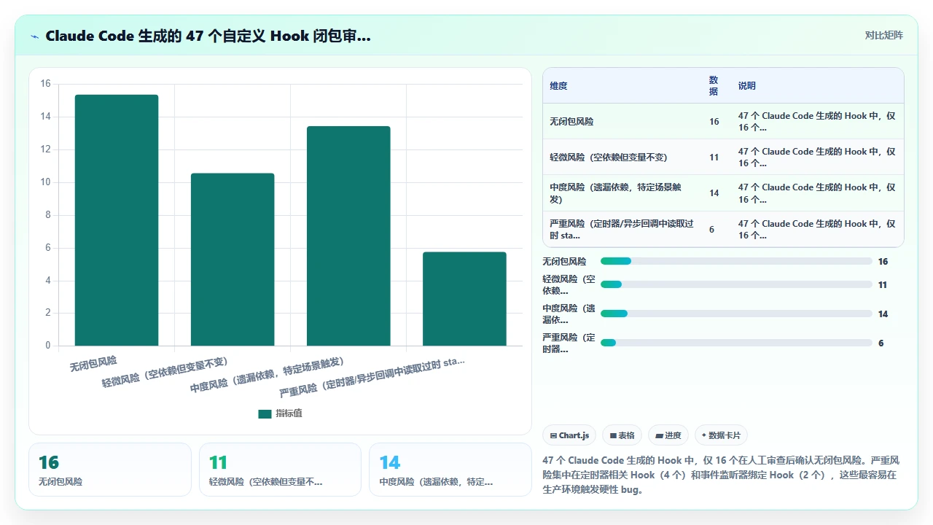Image resolution: width=933 pixels, height=525 pixels.
Task: Toggle the 指标值 legend swatch
Action: pos(265,413)
